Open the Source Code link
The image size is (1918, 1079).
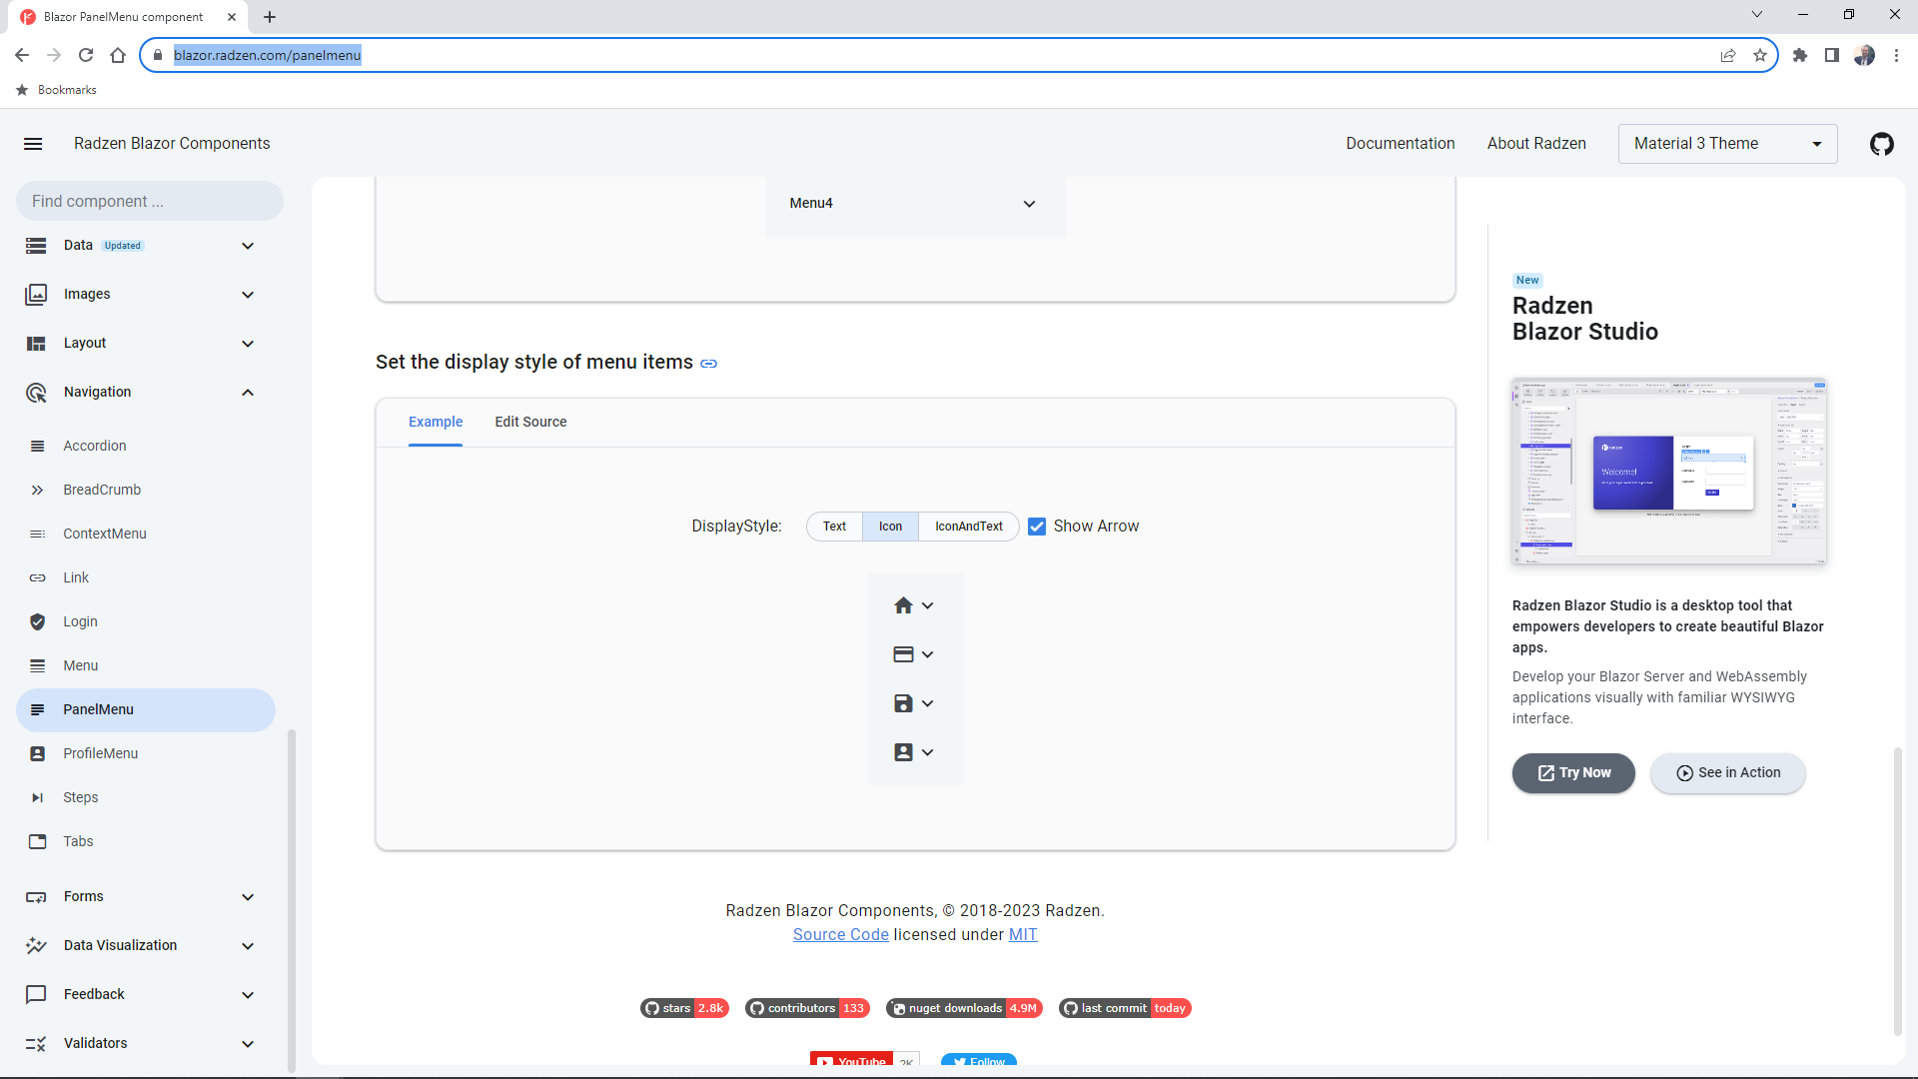pos(840,934)
